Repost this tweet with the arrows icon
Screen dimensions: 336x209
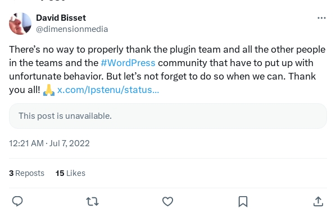click(x=92, y=201)
